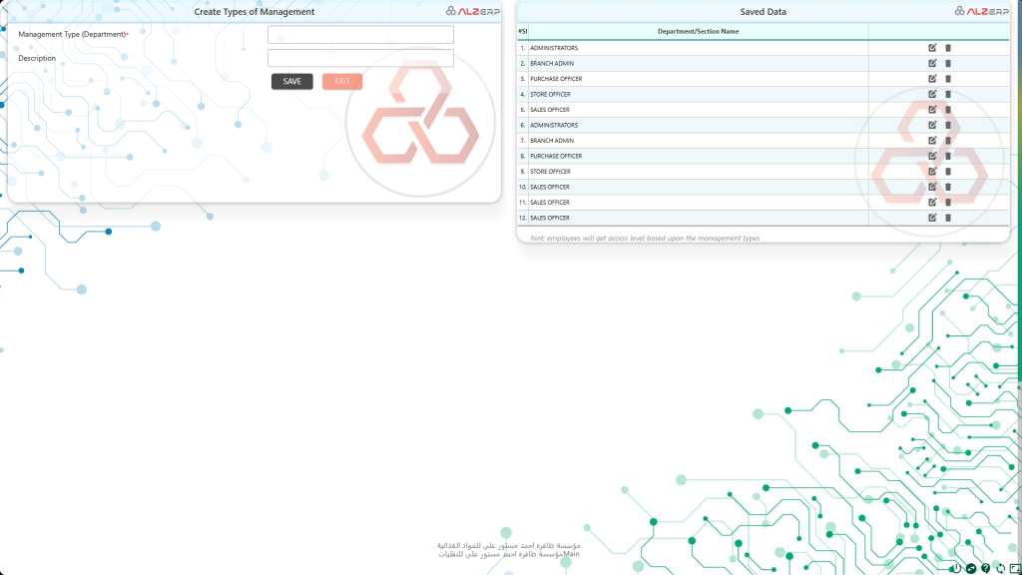Select the PURCHASE OFFICER text in row 8
This screenshot has width=1022, height=575.
[556, 156]
